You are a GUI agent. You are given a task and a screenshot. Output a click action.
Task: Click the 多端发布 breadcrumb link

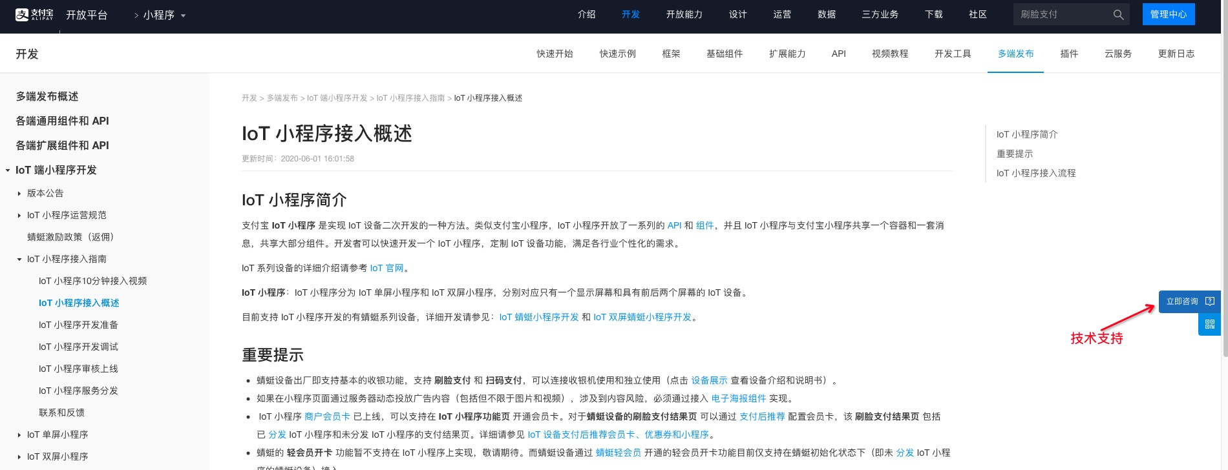(x=282, y=98)
